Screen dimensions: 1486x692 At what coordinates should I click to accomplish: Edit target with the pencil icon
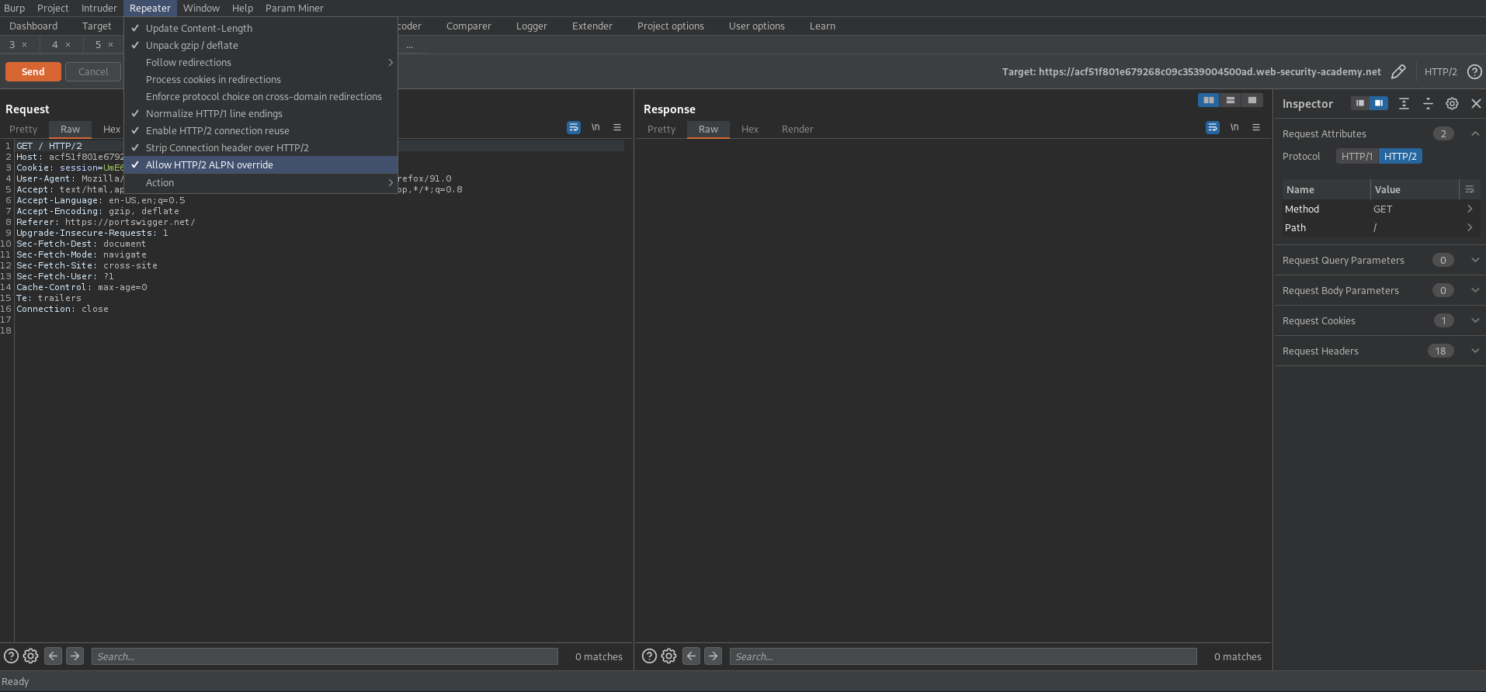(1398, 71)
